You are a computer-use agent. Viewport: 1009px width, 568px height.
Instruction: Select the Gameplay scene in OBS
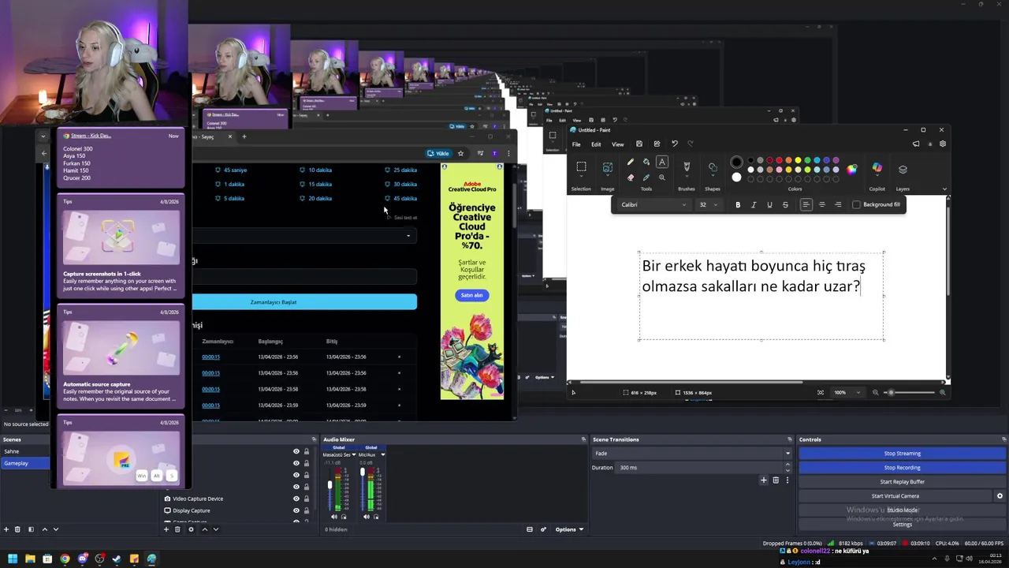25,463
